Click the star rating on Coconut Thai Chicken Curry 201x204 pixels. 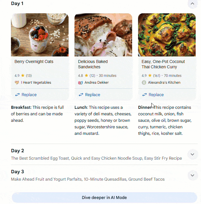[150, 75]
